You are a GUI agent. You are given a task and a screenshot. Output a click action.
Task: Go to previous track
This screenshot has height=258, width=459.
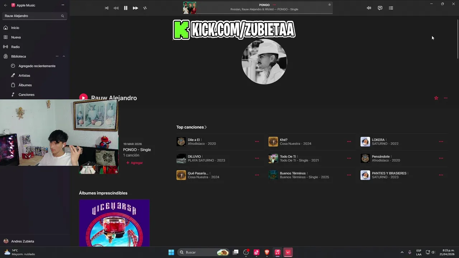[116, 8]
